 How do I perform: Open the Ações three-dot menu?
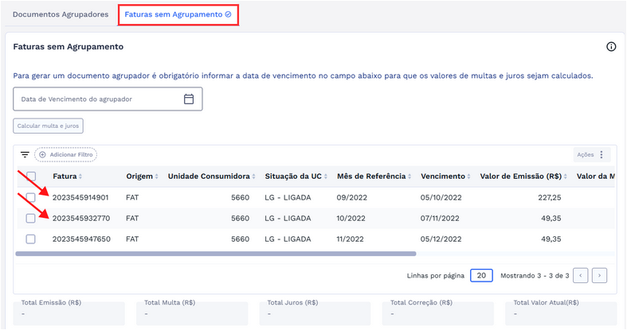602,155
